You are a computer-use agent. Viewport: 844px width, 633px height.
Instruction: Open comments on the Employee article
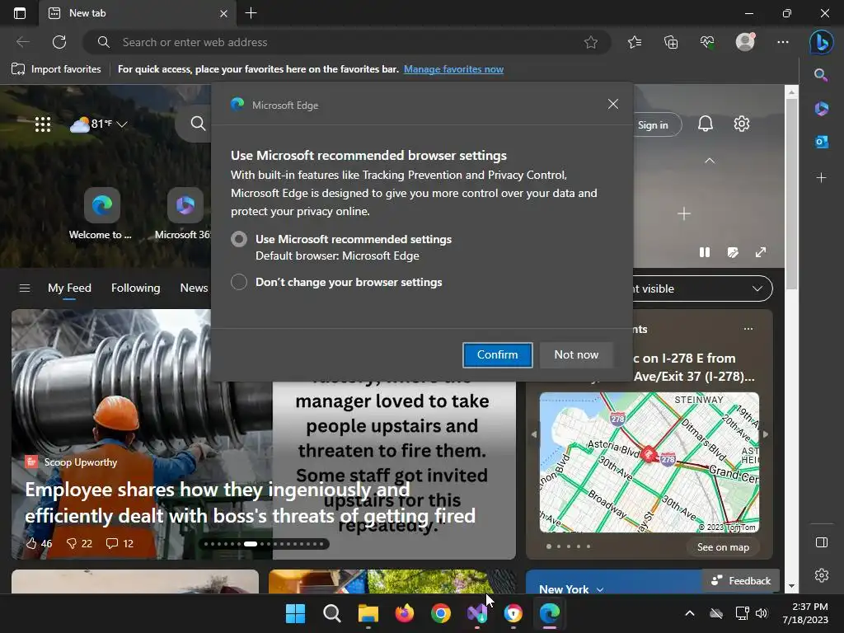(119, 544)
